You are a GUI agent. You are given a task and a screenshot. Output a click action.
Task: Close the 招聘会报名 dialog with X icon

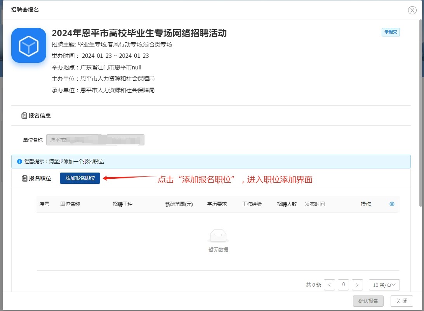pos(412,10)
